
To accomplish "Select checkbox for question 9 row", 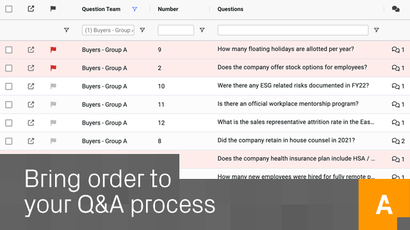I will (8, 50).
